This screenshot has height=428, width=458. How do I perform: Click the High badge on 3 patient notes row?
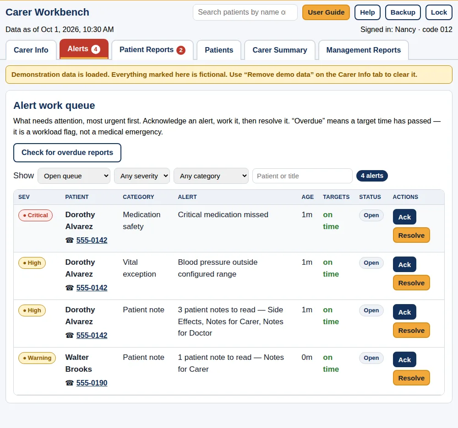[x=32, y=310]
